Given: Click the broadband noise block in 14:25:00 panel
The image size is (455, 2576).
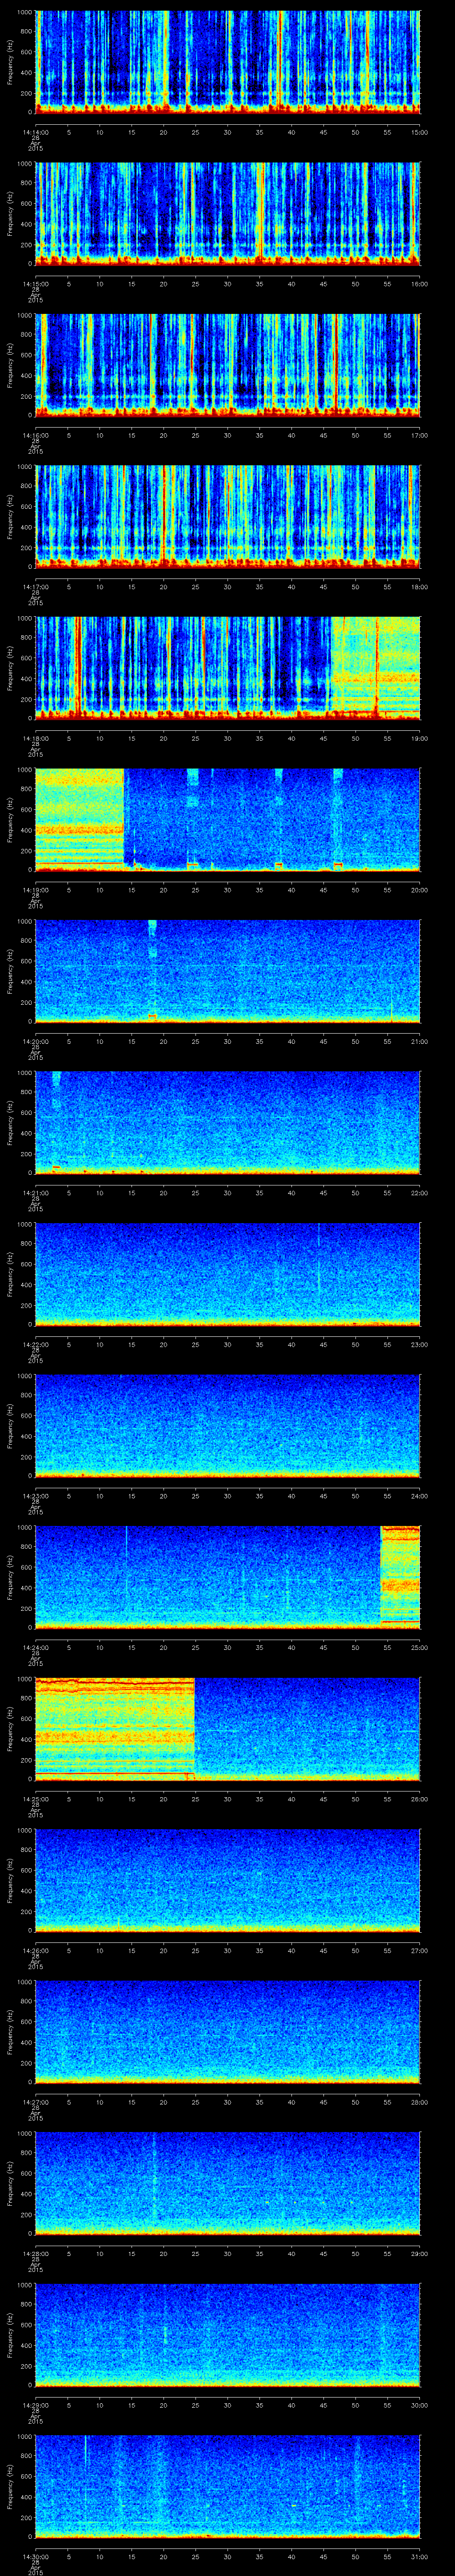Looking at the screenshot, I should pyautogui.click(x=115, y=1728).
